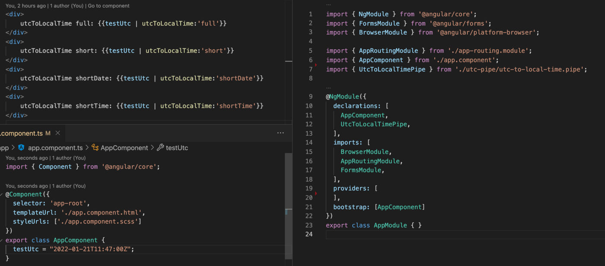Switch to the app.component.ts tab
605x266 pixels.
[22, 133]
